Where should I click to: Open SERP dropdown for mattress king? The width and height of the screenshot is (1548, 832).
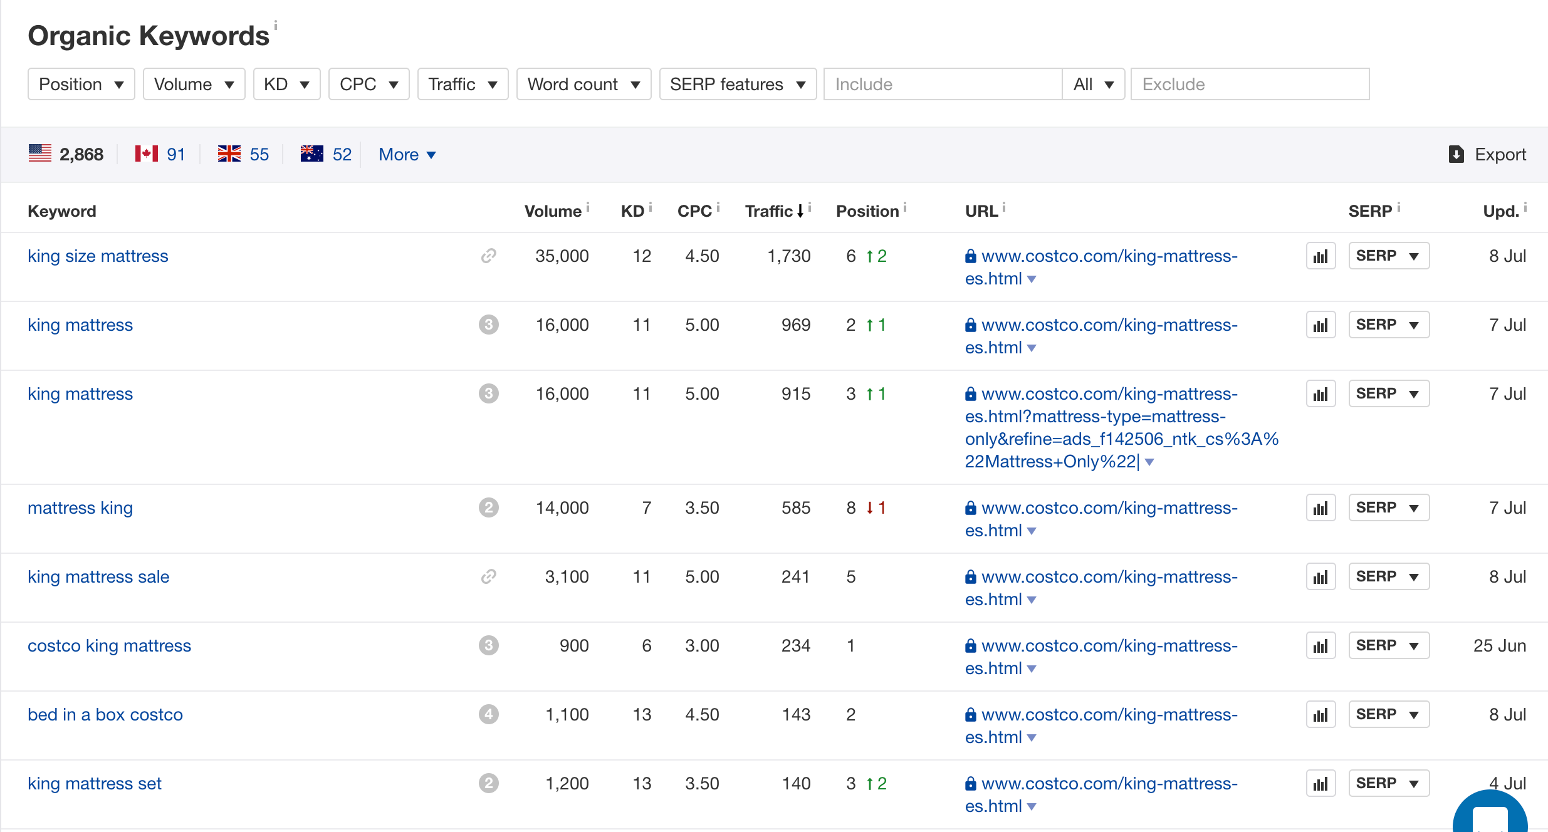point(1389,507)
